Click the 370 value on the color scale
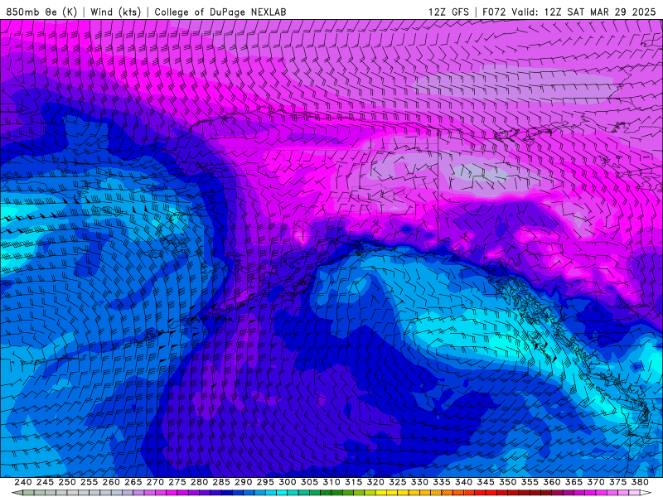The height and width of the screenshot is (497, 663). point(595,482)
